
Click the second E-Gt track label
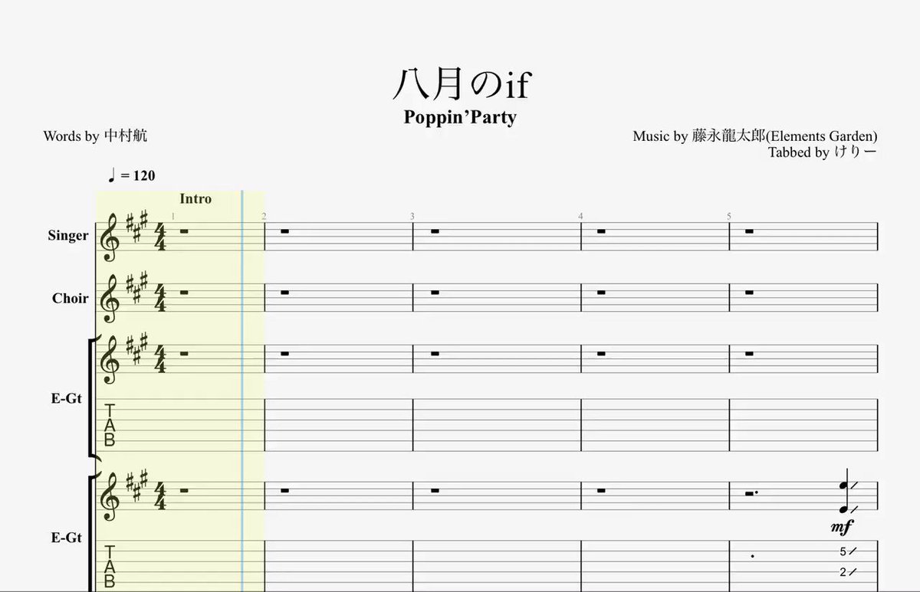67,538
